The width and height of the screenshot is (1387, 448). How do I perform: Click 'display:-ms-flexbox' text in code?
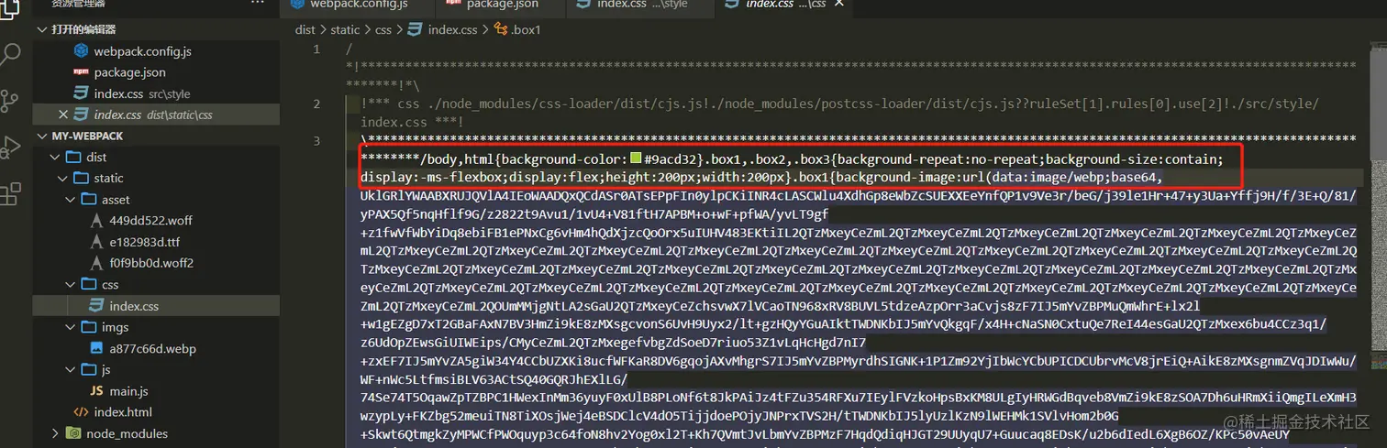pyautogui.click(x=433, y=177)
